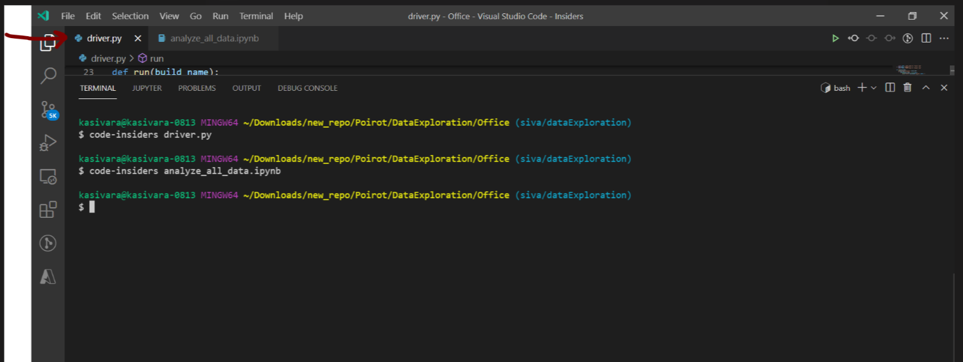Maximize the panel with up chevron

tap(926, 88)
